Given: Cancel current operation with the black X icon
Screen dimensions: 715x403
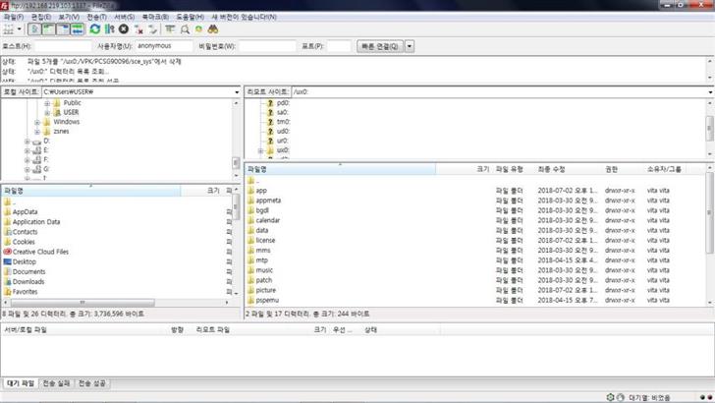Looking at the screenshot, I should tap(124, 29).
